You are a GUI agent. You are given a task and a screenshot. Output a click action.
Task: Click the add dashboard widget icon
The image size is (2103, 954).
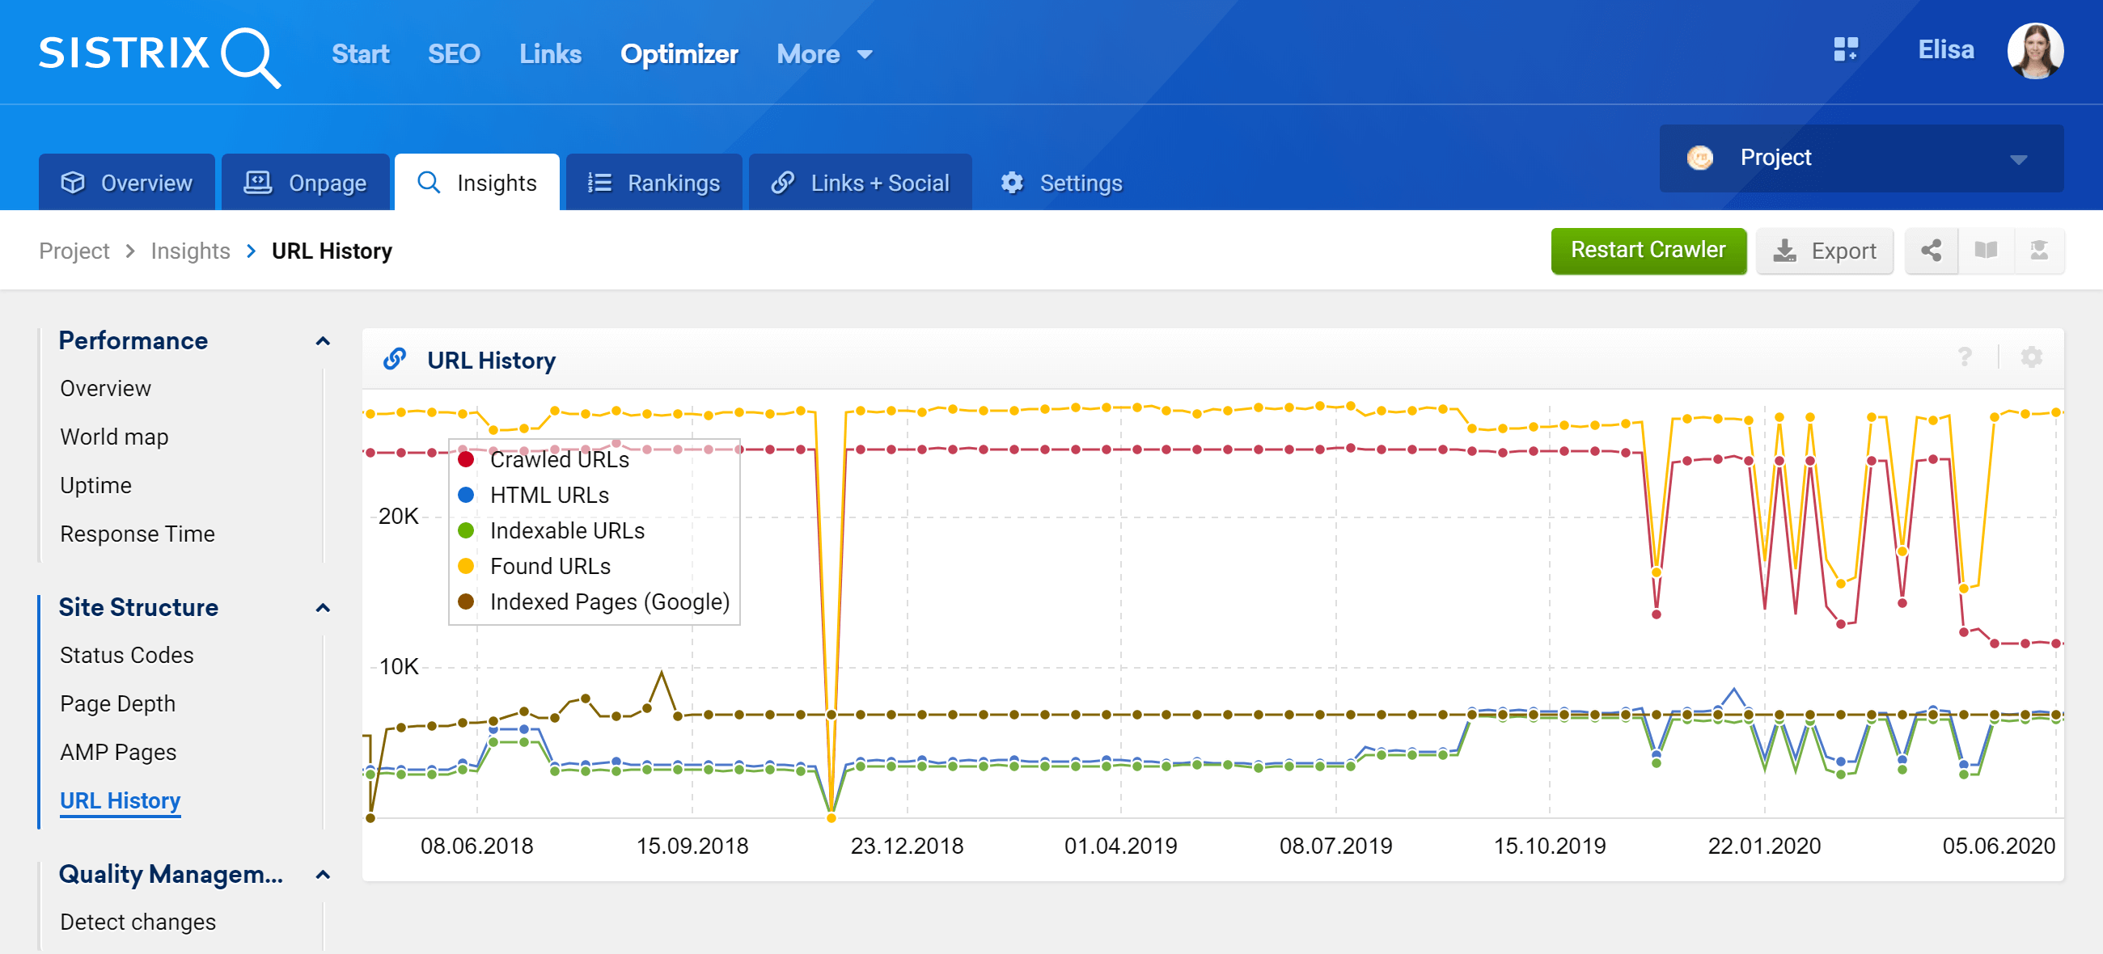(1846, 51)
